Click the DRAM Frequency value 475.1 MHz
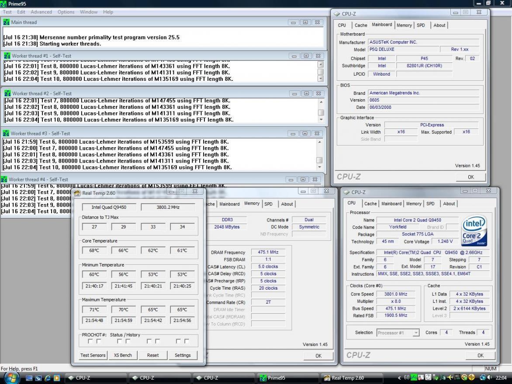The height and width of the screenshot is (384, 512). tap(268, 252)
